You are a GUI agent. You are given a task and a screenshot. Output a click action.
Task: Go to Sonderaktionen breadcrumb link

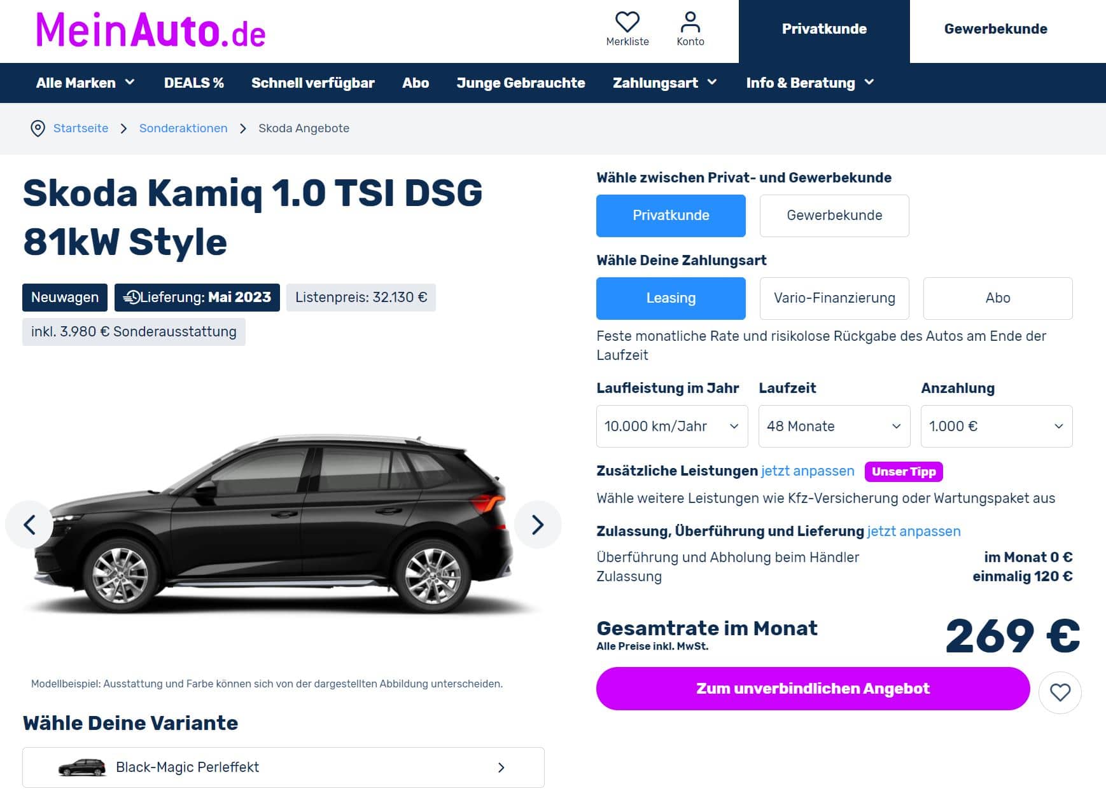pos(183,128)
